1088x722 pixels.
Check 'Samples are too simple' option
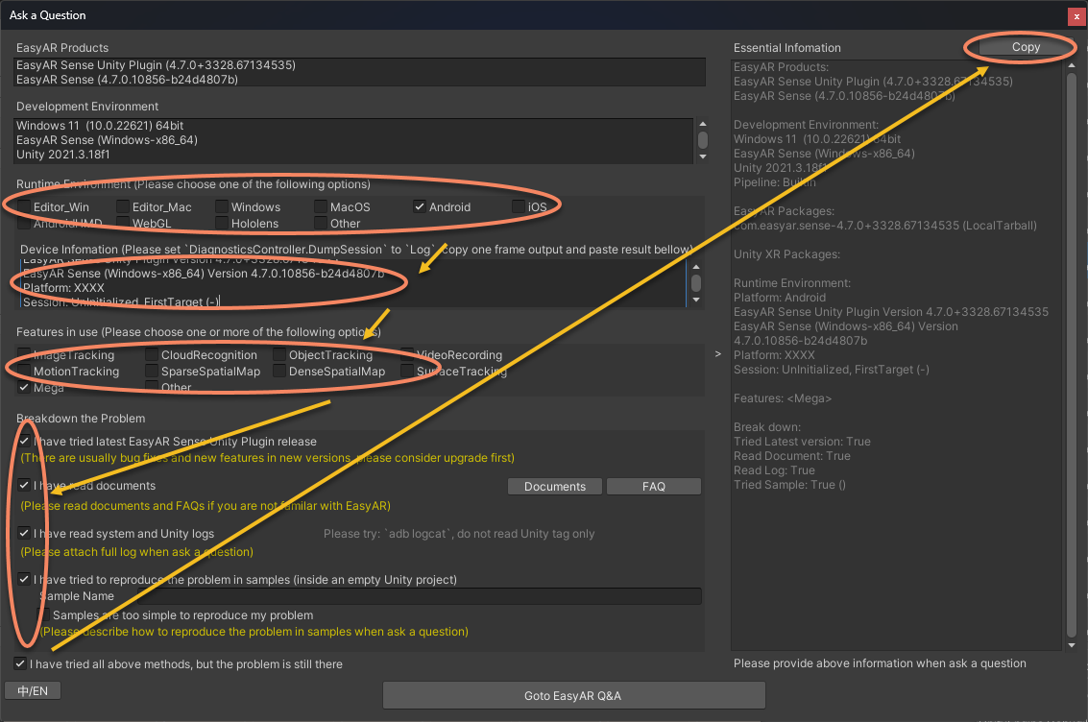(43, 614)
